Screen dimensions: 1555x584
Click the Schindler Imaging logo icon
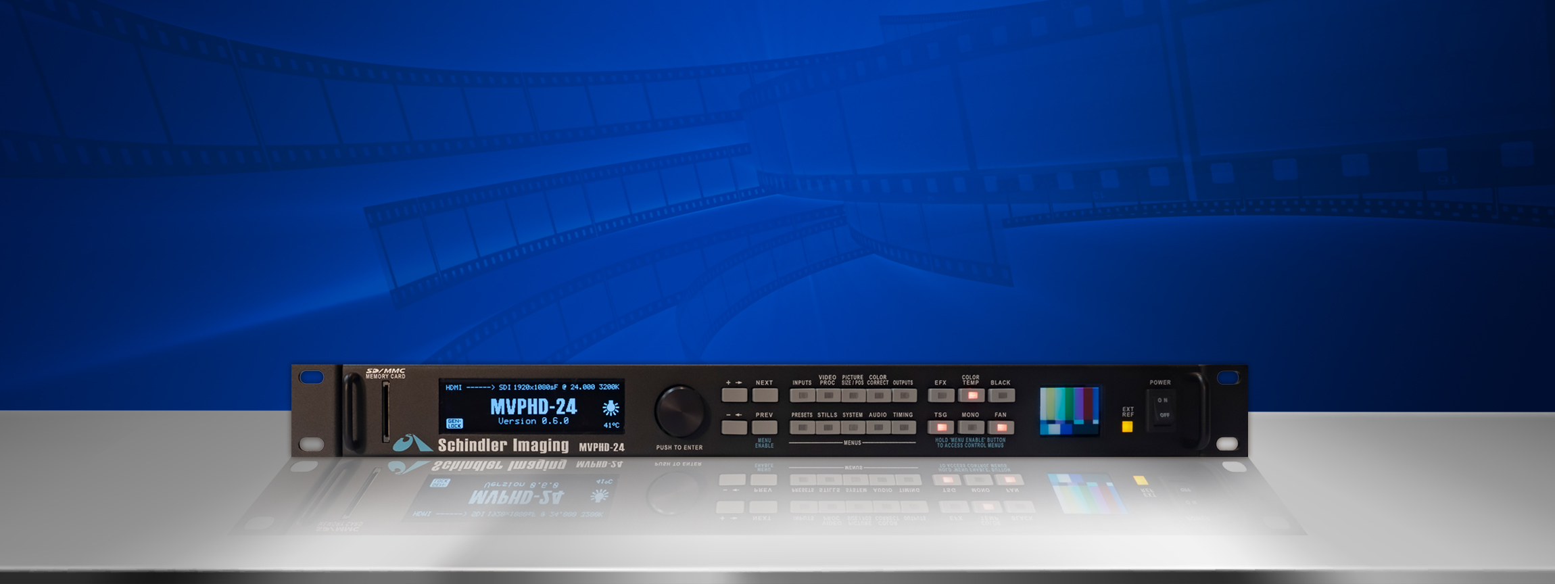(412, 443)
